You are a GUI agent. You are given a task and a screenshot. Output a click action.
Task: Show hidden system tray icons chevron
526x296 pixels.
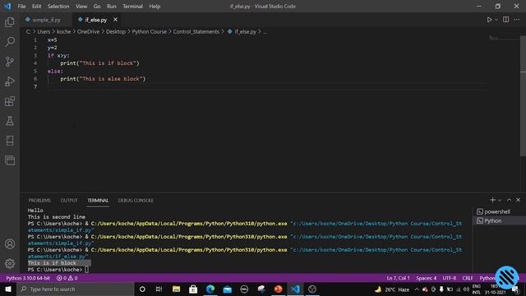[417, 289]
